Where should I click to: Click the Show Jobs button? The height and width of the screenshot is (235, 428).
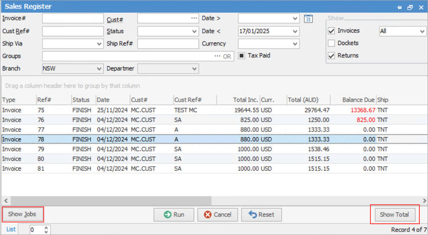(23, 214)
